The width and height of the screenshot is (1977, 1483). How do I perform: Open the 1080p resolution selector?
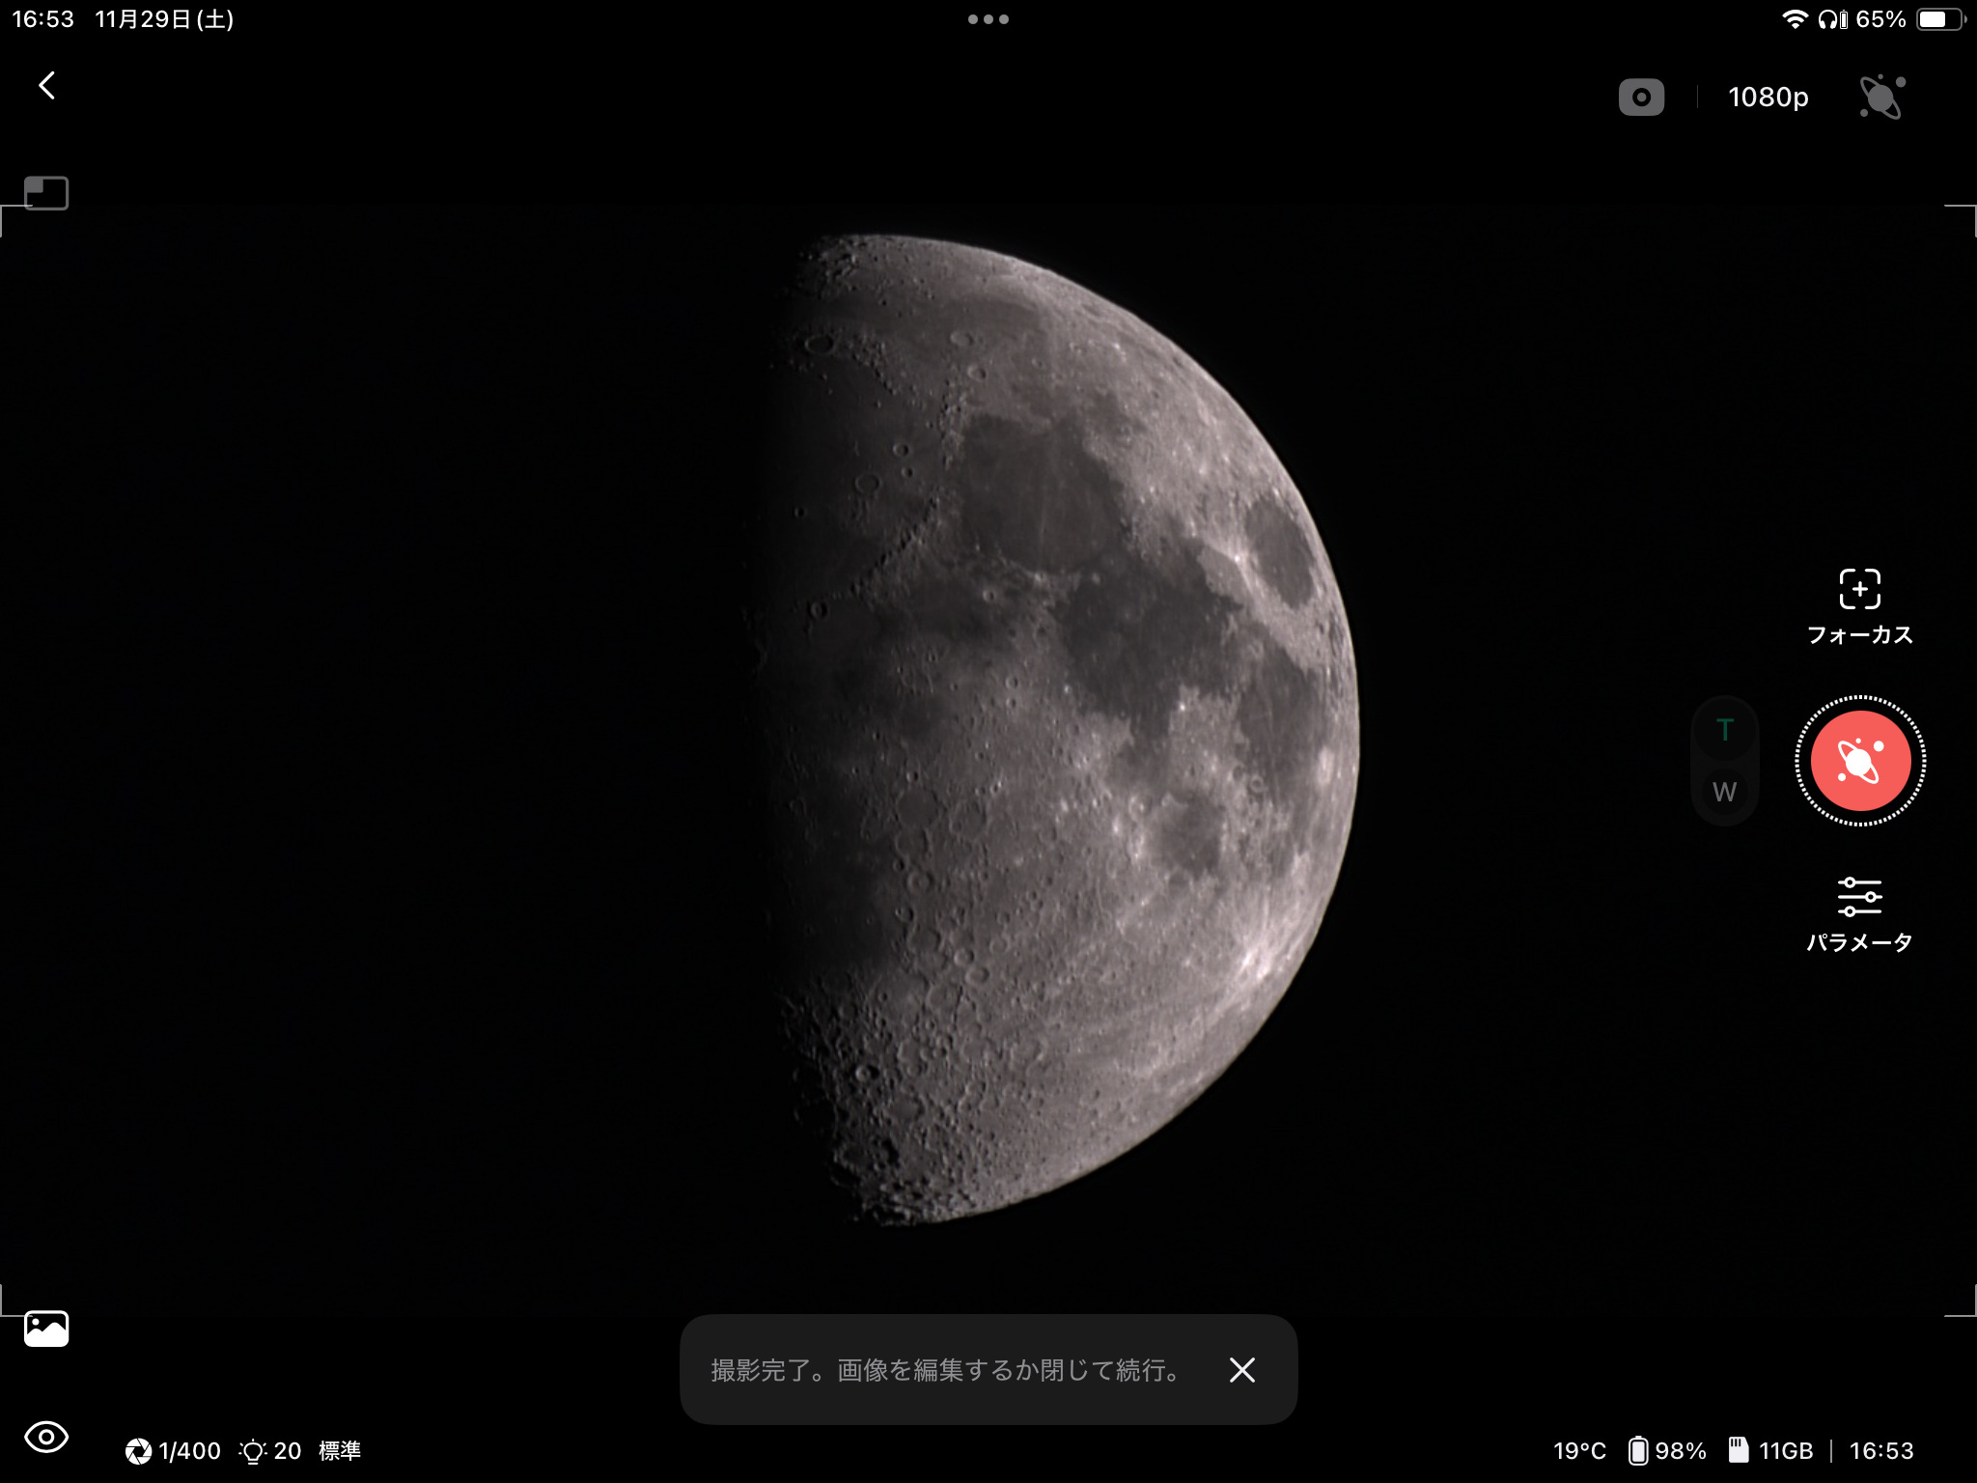coord(1768,98)
